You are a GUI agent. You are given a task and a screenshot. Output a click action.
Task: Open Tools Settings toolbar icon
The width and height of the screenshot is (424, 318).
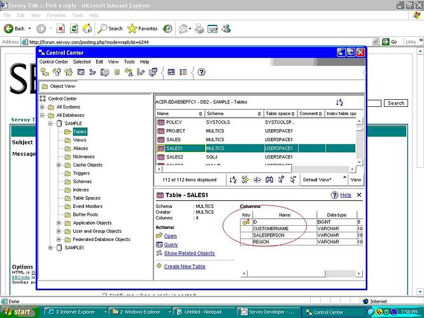171,72
